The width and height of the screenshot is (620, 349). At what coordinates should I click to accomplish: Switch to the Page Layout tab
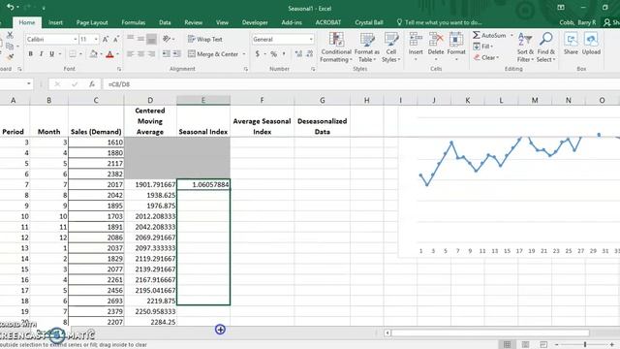tap(92, 22)
